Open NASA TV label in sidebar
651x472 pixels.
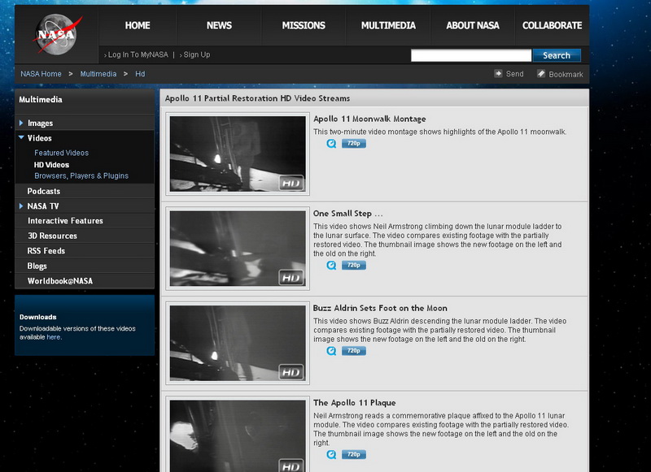[43, 206]
